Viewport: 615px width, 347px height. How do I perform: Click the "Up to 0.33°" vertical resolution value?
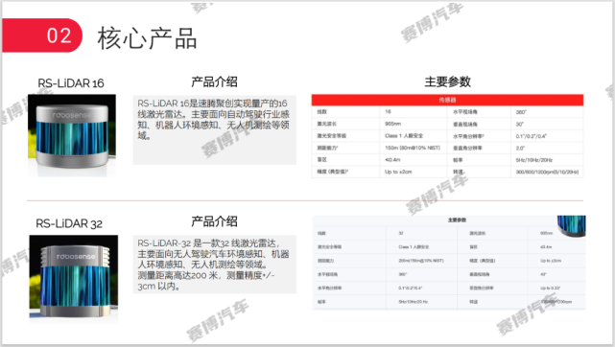click(x=551, y=288)
